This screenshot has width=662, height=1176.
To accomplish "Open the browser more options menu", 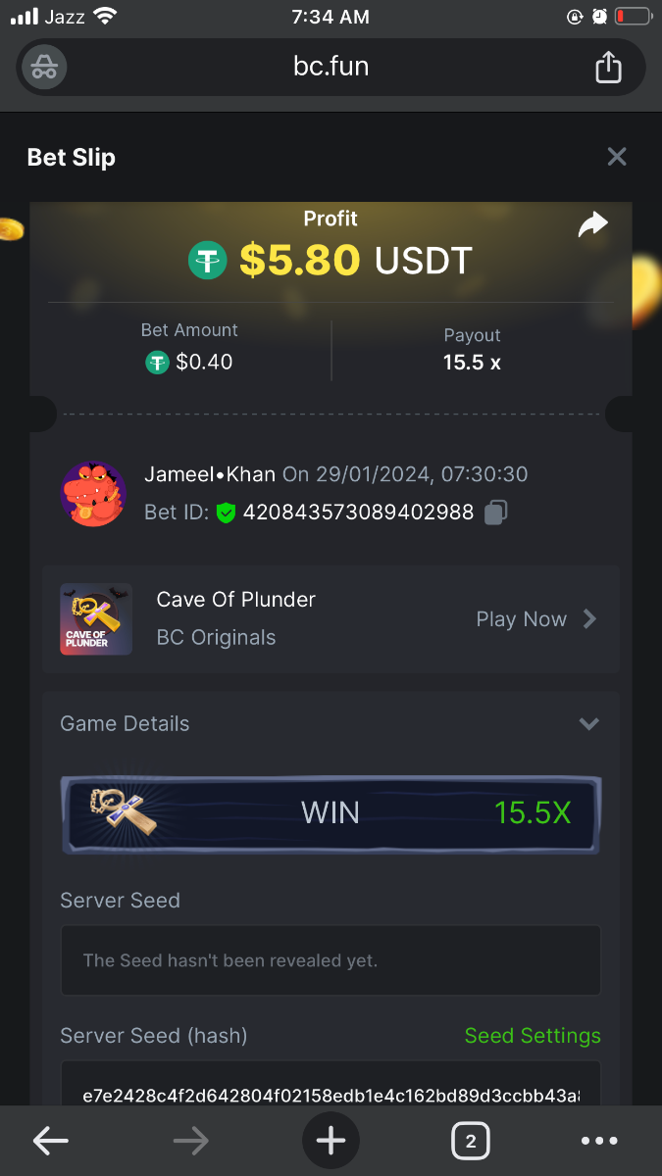I will 599,1141.
